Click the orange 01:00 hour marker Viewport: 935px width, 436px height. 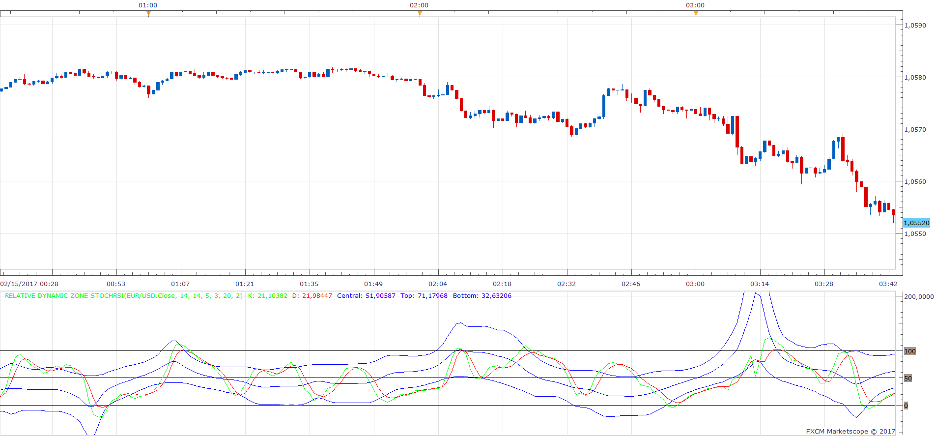tap(148, 14)
